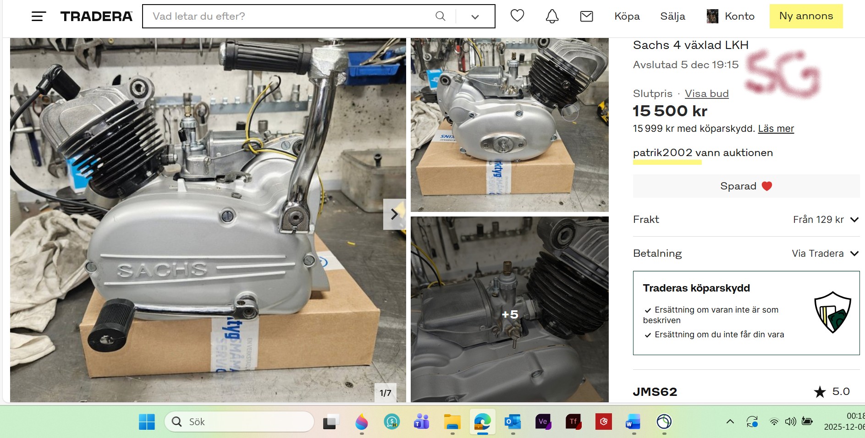Click the TRADERA logo
The image size is (865, 438).
pyautogui.click(x=96, y=16)
